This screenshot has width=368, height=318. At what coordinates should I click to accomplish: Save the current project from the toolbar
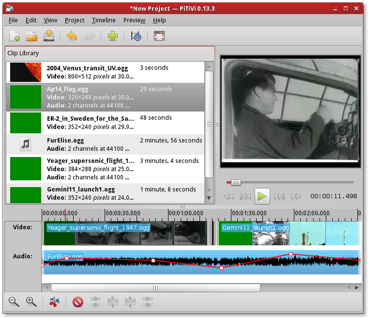(49, 36)
